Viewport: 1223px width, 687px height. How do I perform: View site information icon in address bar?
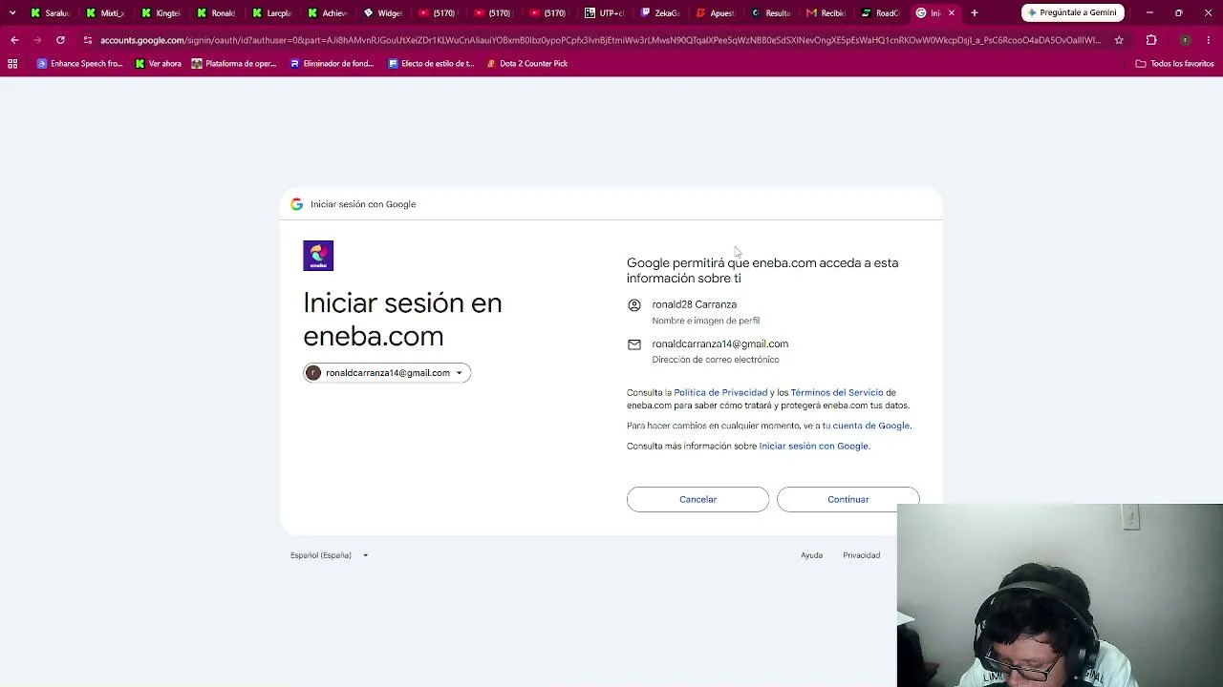[87, 40]
